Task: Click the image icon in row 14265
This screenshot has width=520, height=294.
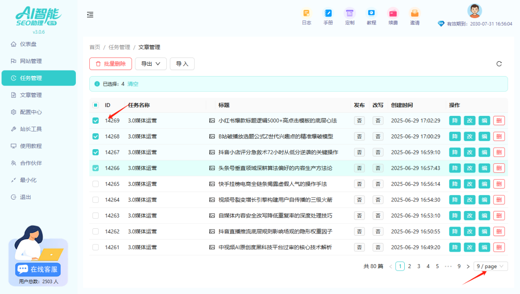Action: pyautogui.click(x=212, y=184)
